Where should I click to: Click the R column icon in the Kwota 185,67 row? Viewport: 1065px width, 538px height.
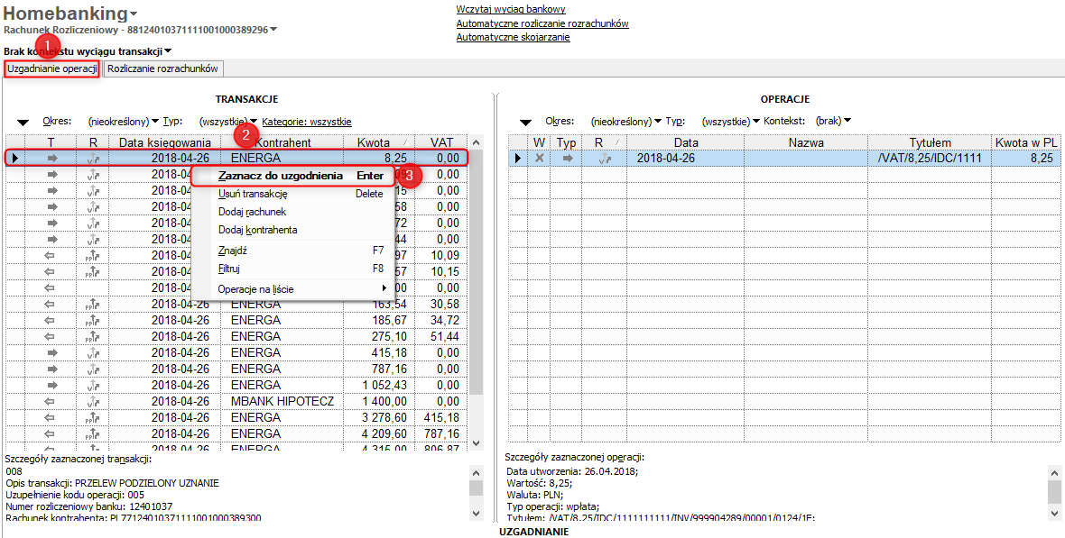pos(94,320)
